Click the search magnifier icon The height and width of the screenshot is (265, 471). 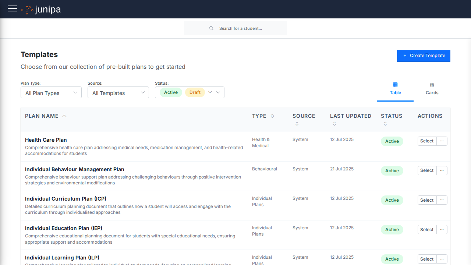tap(211, 28)
